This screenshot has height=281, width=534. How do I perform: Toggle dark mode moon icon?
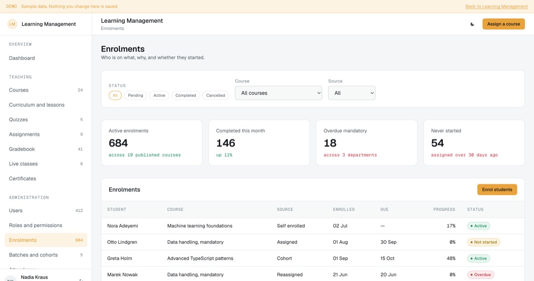[x=472, y=24]
